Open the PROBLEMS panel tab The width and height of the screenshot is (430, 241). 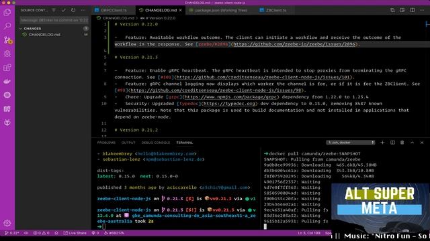pos(106,143)
